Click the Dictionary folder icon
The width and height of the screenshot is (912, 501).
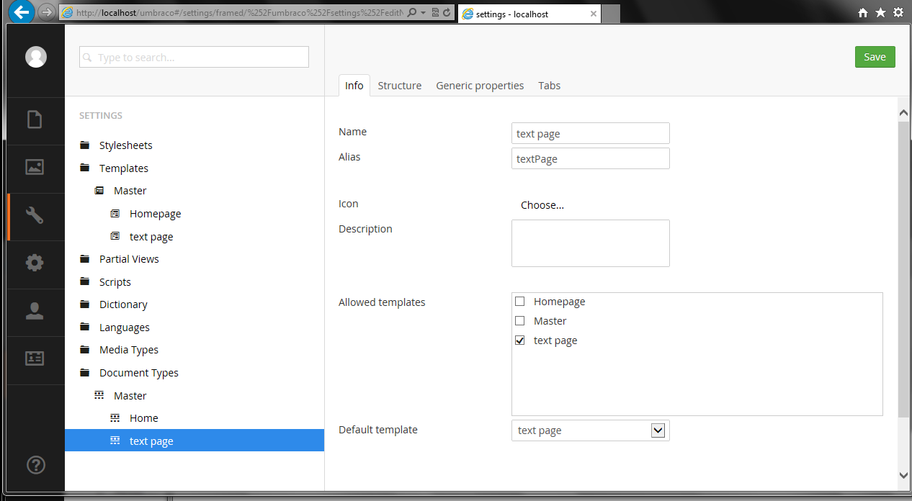click(85, 304)
